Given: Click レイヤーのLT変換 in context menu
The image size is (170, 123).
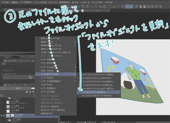Looking at the screenshot, I should (x=56, y=92).
